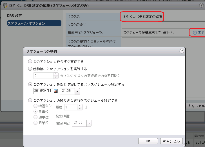Select スケジュール オプション in sidebar

point(26,23)
